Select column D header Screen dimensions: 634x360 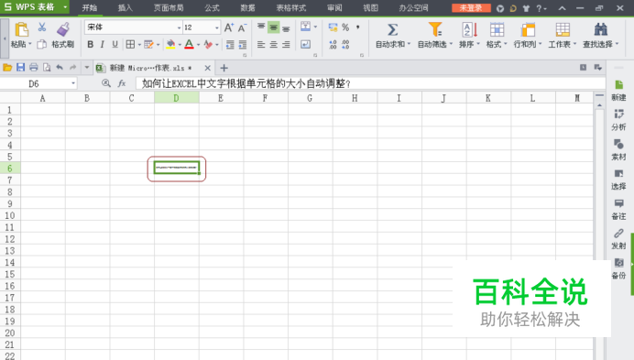[176, 98]
